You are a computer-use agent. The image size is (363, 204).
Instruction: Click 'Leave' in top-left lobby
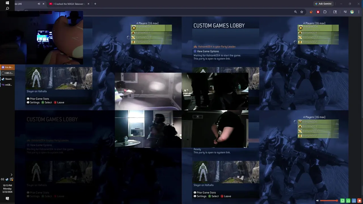pyautogui.click(x=61, y=103)
